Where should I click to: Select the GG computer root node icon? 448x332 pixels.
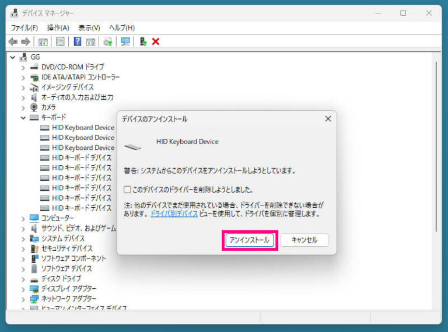[23, 57]
